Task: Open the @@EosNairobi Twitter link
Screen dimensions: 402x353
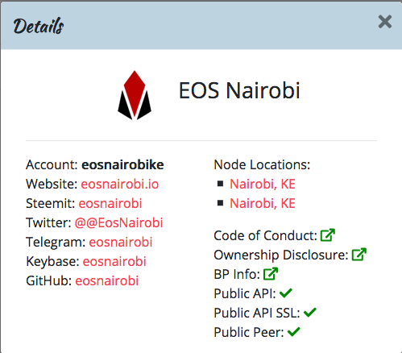Action: click(x=118, y=222)
